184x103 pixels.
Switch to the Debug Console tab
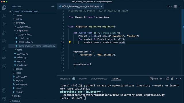pyautogui.click(x=99, y=79)
